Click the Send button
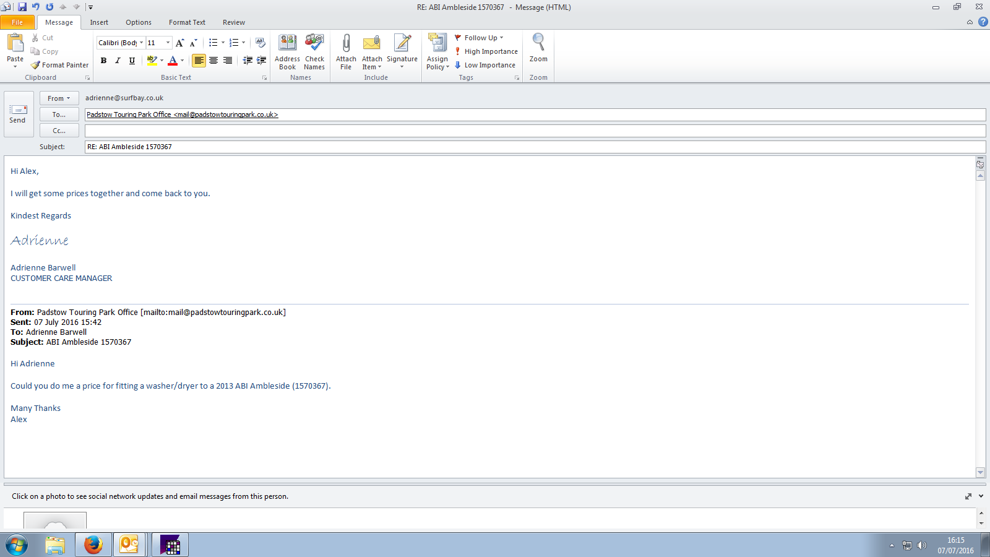This screenshot has height=557, width=990. click(x=18, y=113)
